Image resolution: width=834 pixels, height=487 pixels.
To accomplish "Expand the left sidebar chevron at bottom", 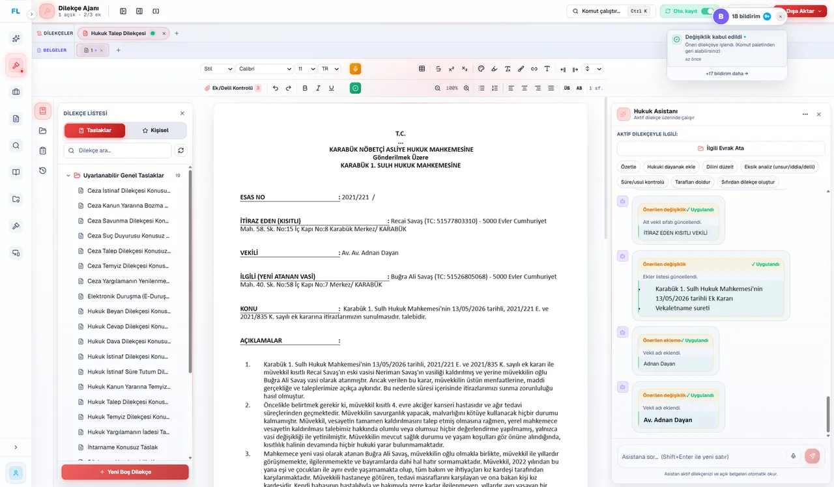I will pos(16,447).
